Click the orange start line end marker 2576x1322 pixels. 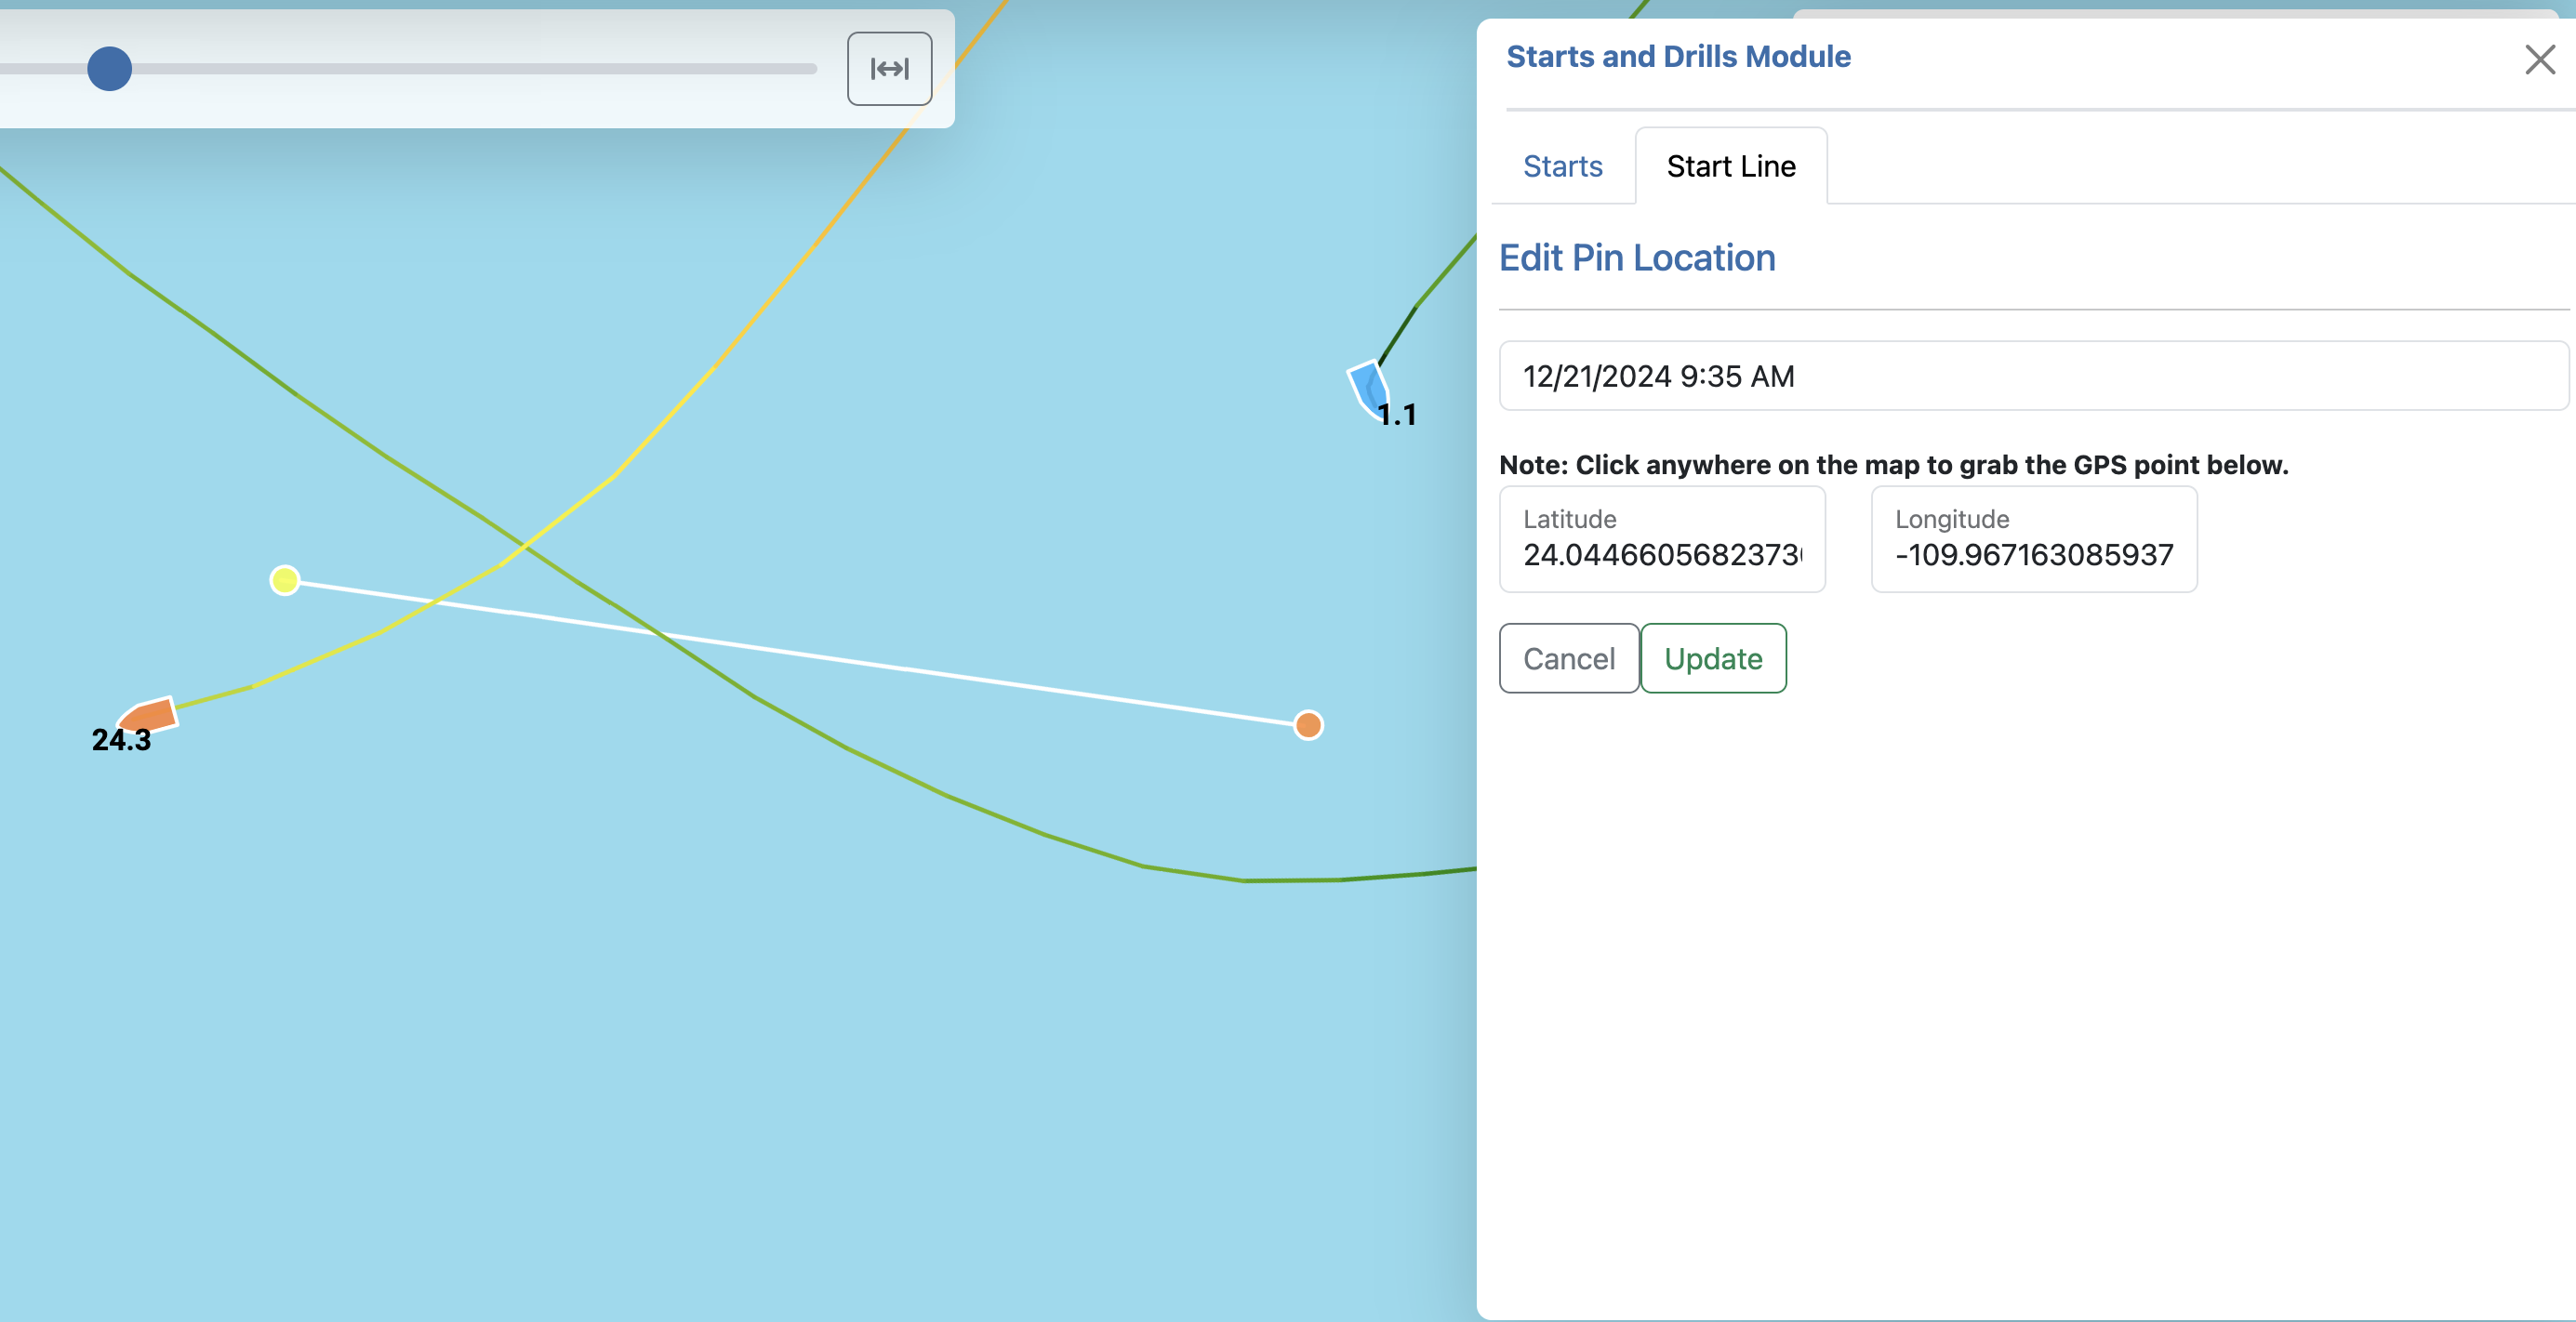pyautogui.click(x=1308, y=724)
